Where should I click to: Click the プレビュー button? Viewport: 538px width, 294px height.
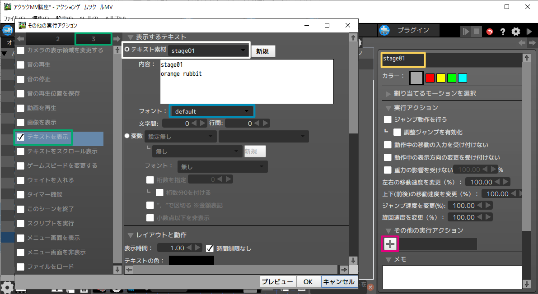pyautogui.click(x=278, y=281)
